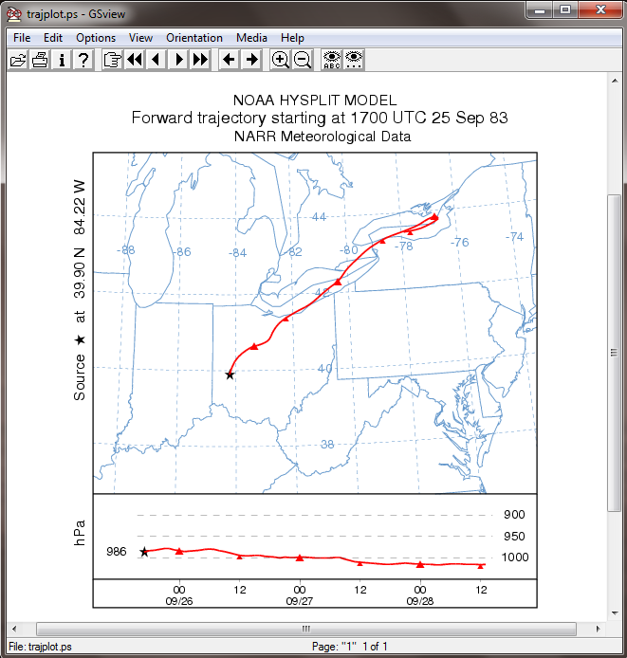Click the Zoom out magnifier icon
This screenshot has width=627, height=658.
pyautogui.click(x=303, y=60)
